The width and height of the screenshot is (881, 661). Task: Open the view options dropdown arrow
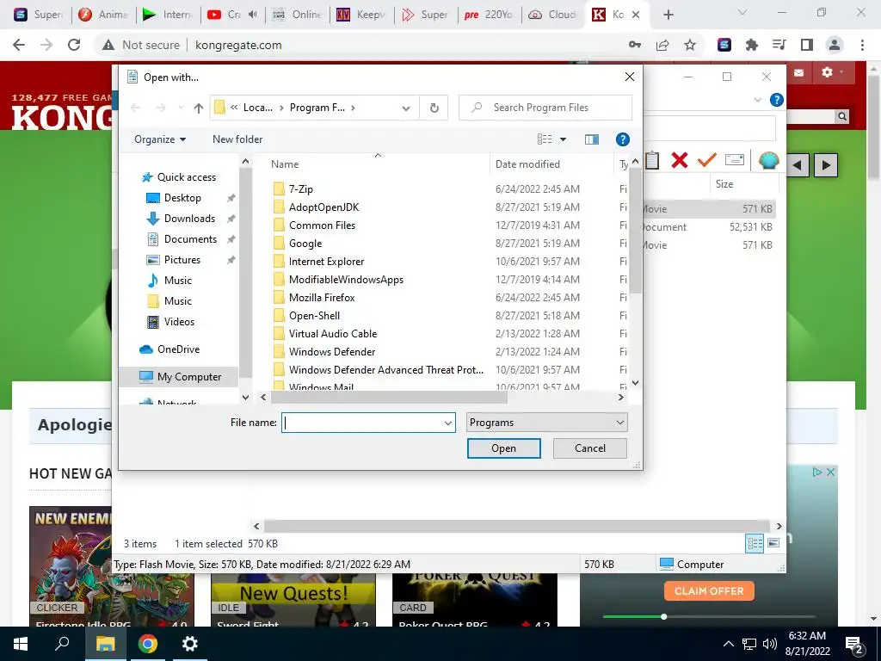tap(563, 139)
